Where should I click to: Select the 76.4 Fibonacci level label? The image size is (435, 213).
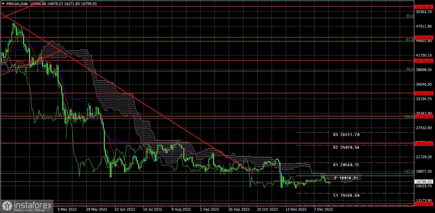[410, 69]
